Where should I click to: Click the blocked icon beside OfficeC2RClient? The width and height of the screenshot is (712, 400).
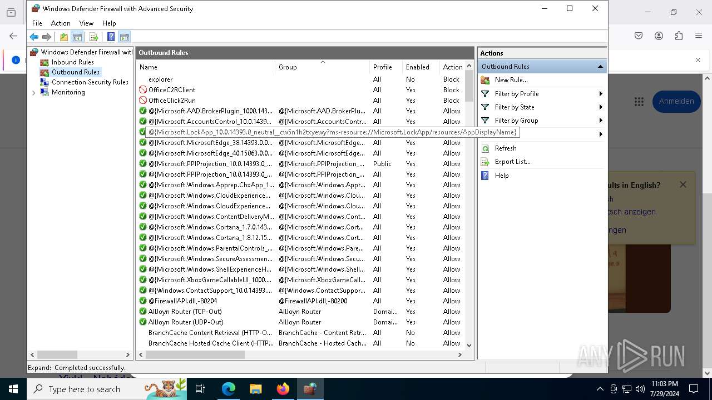143,90
